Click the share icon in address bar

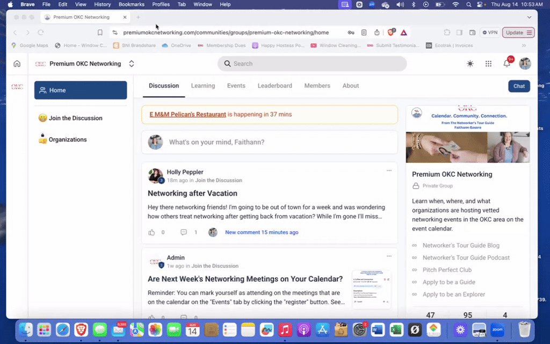377,32
